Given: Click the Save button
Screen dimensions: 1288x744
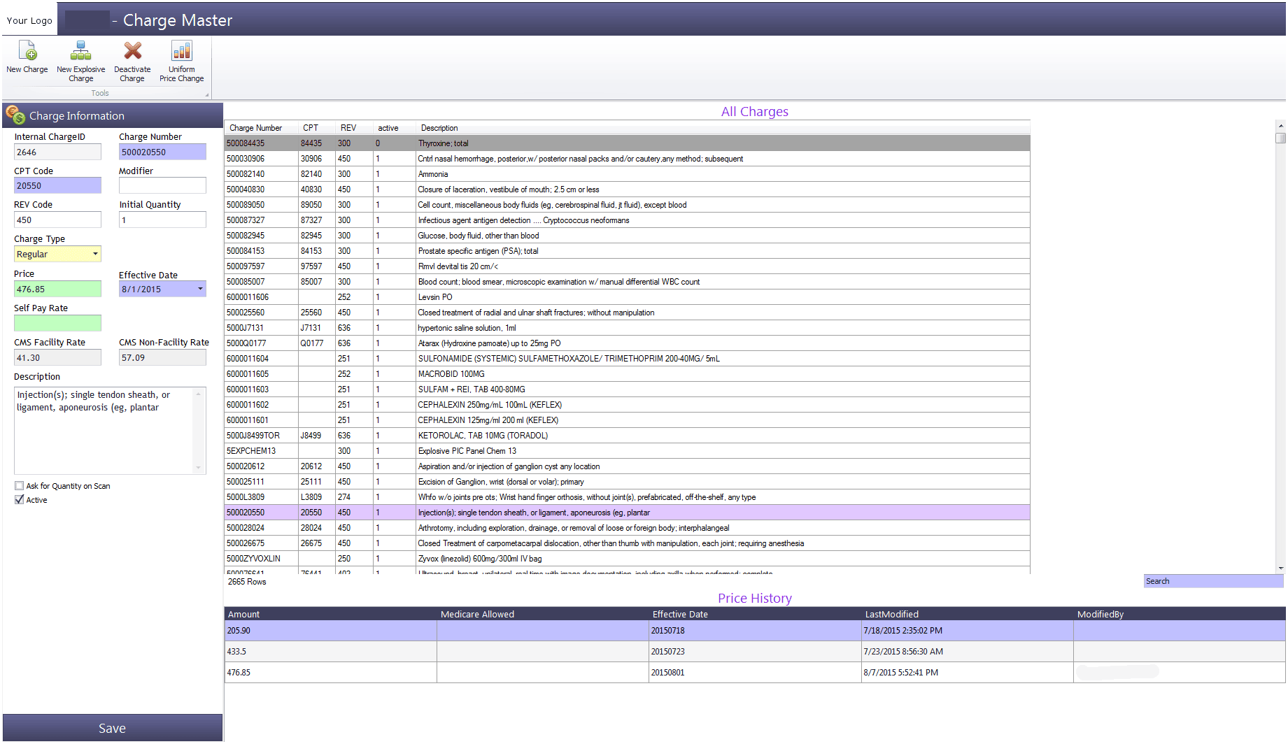Looking at the screenshot, I should point(113,728).
